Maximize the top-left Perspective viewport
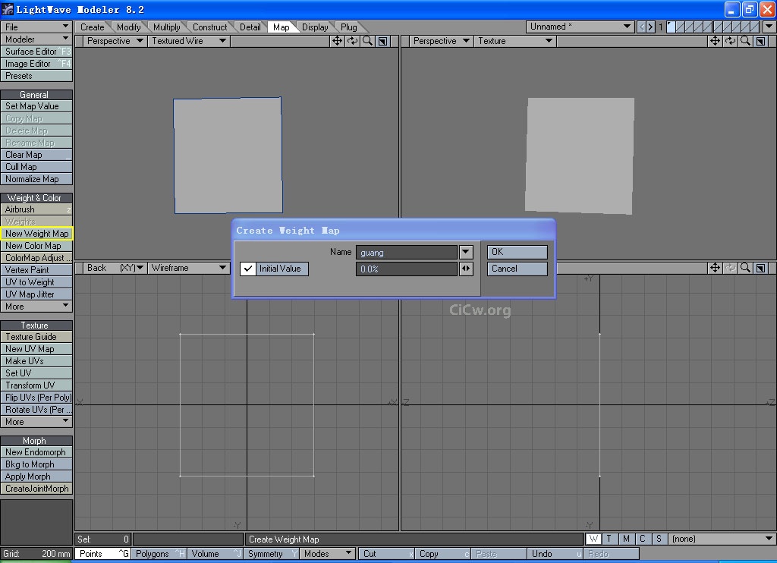The image size is (777, 563). pyautogui.click(x=383, y=41)
